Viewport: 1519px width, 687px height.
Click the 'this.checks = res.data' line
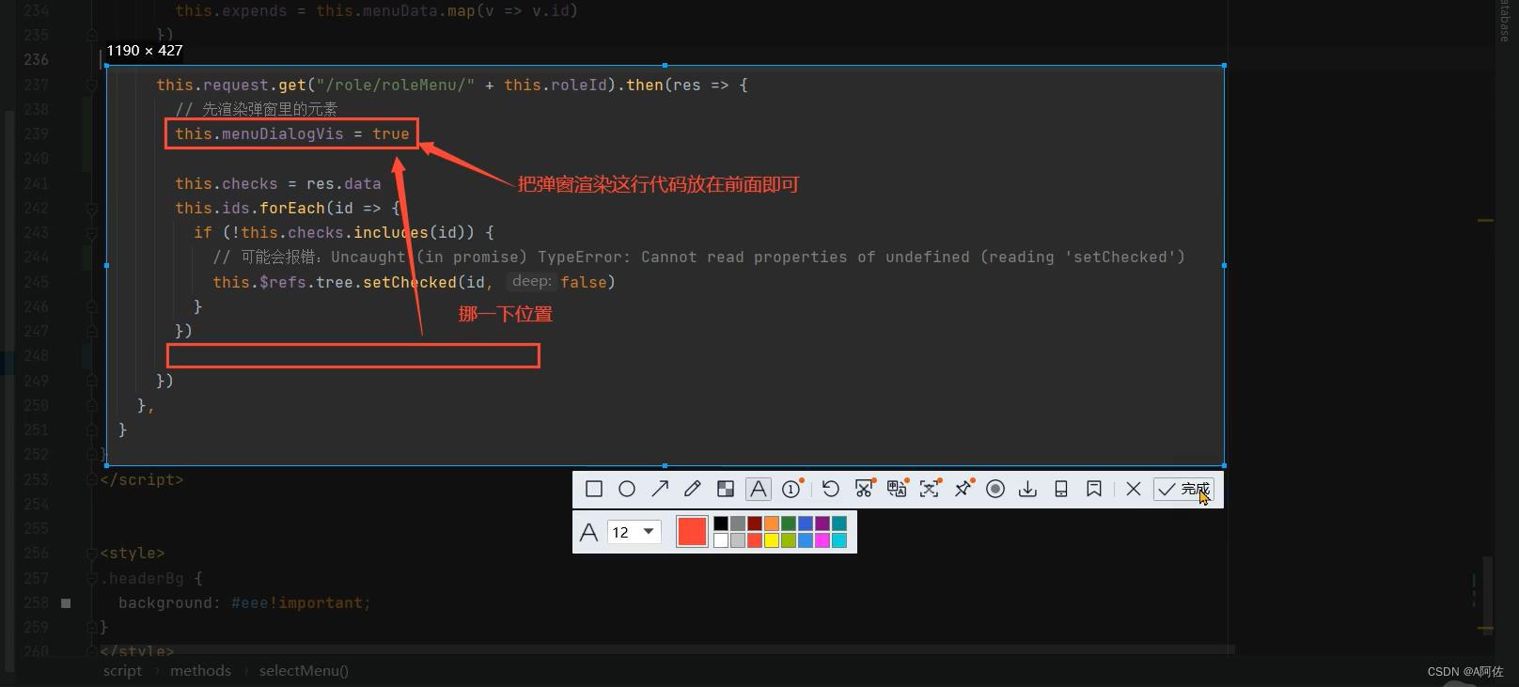[278, 183]
